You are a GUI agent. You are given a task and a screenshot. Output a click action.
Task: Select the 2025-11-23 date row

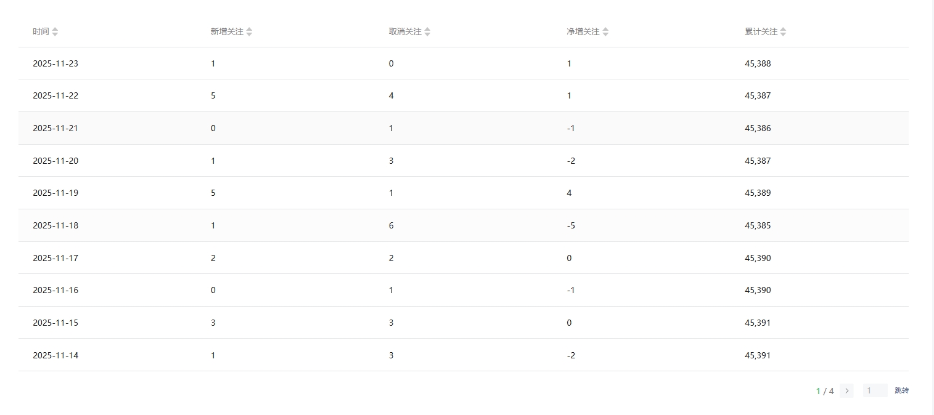pyautogui.click(x=55, y=63)
